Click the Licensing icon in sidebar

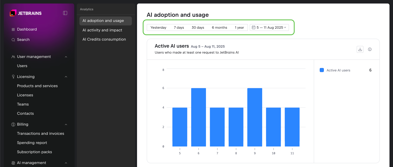pos(13,77)
